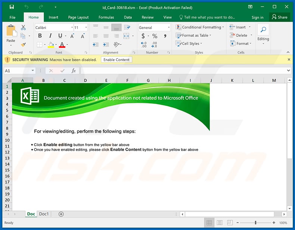Click the Cut scissors icon
295x230 pixels.
click(x=23, y=28)
